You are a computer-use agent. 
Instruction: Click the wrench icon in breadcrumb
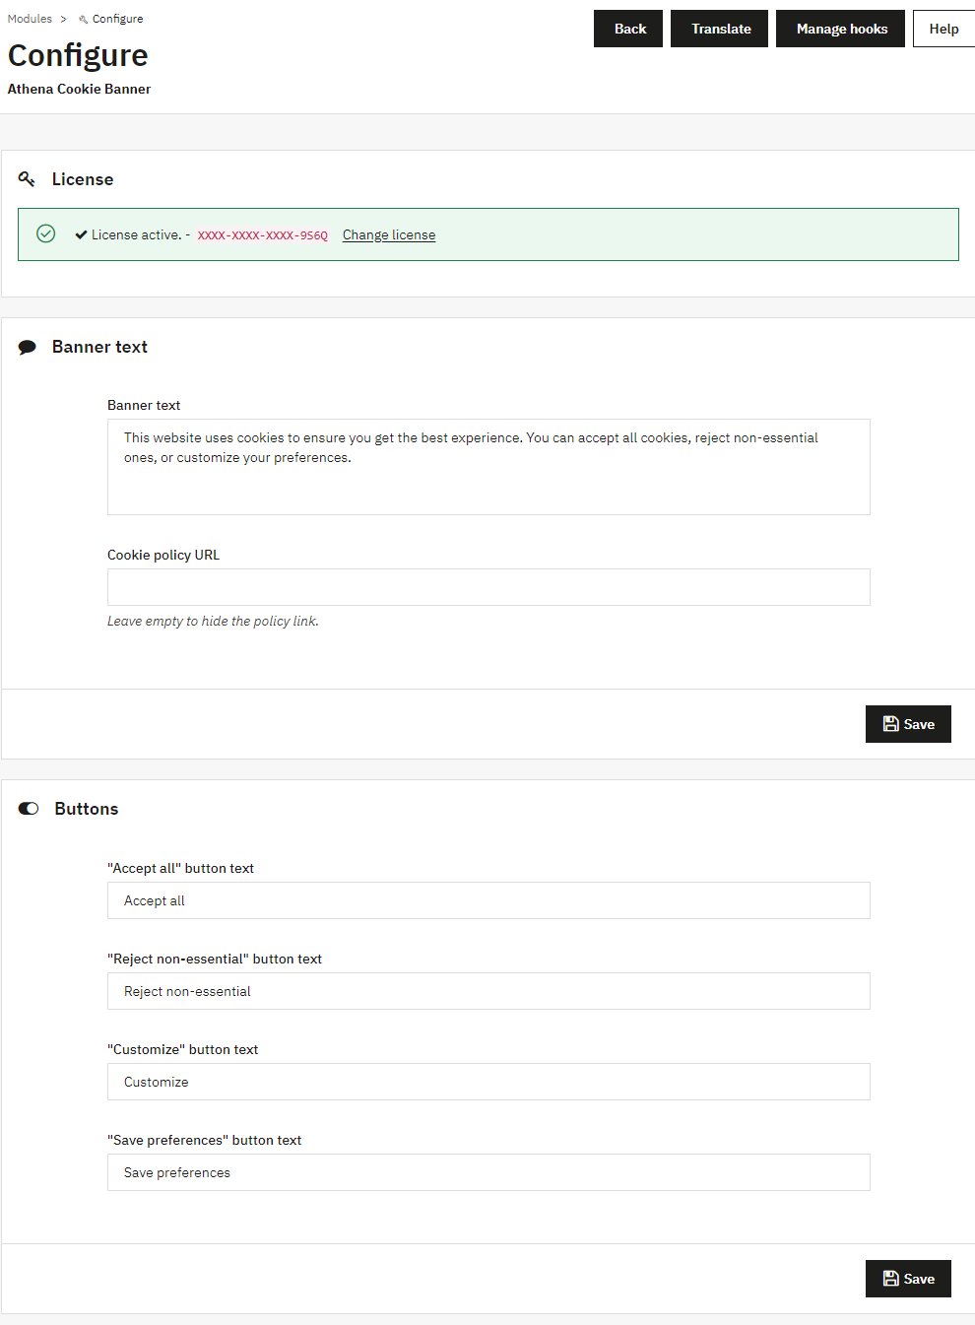pyautogui.click(x=83, y=19)
